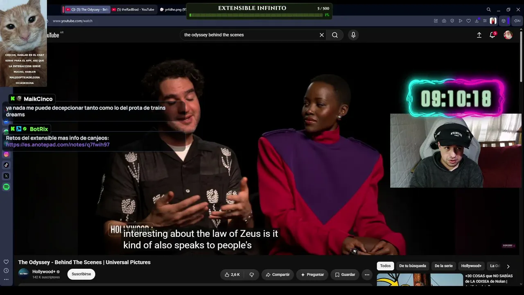Open the browser extensions cube icon
This screenshot has width=524, height=295.
[x=504, y=21]
